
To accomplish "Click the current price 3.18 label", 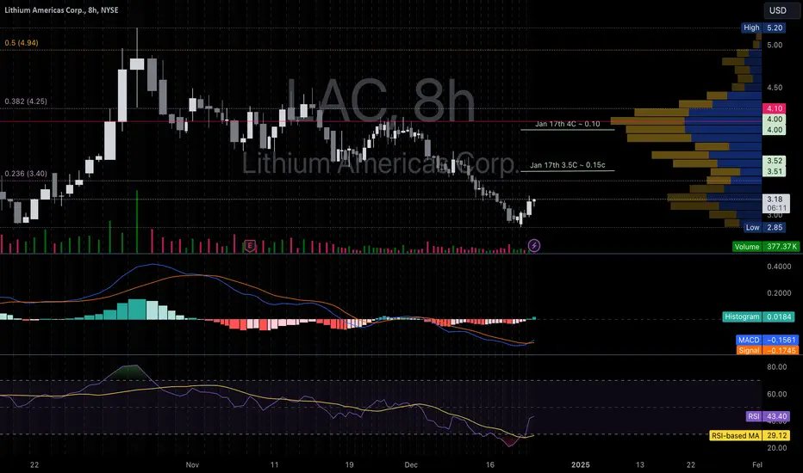I will point(775,199).
